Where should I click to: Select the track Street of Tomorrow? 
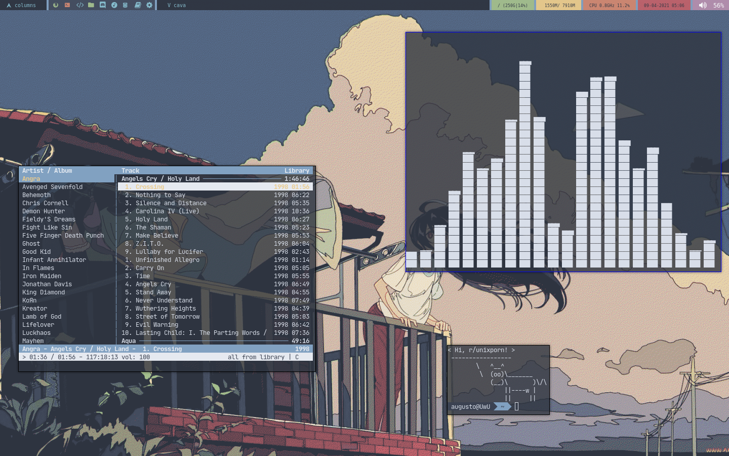pyautogui.click(x=215, y=317)
